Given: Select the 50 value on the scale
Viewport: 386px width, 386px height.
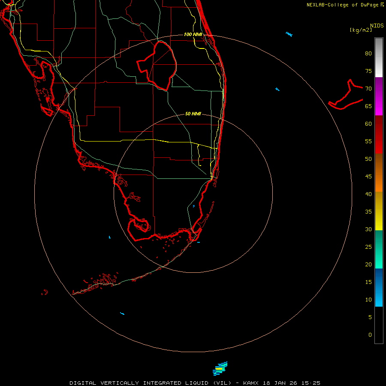Looking at the screenshot, I should (368, 159).
